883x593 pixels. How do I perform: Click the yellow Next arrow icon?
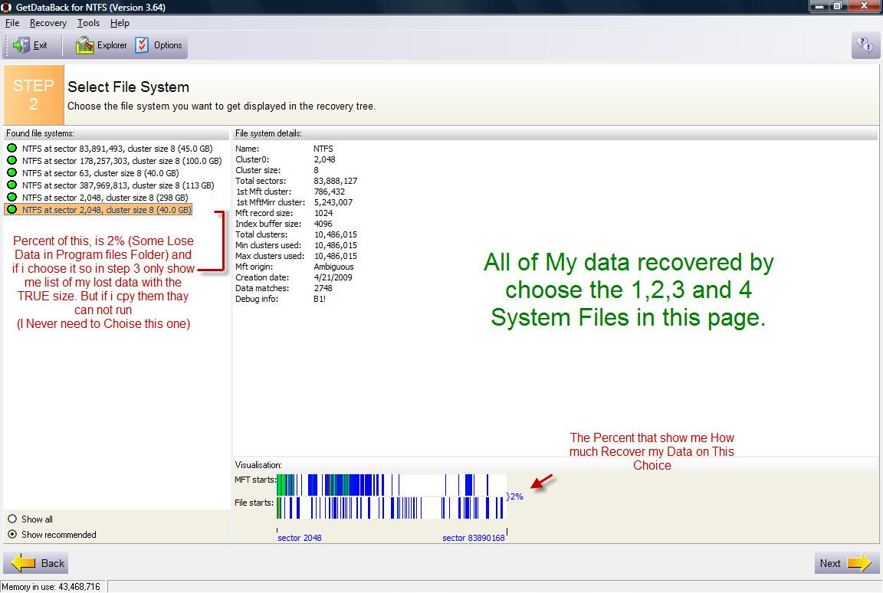pyautogui.click(x=859, y=562)
